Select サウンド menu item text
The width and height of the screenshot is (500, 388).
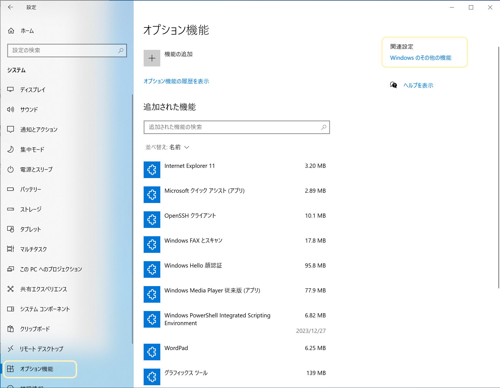click(x=29, y=110)
